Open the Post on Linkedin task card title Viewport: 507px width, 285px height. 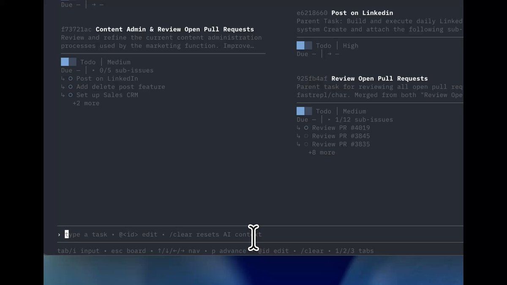click(362, 13)
